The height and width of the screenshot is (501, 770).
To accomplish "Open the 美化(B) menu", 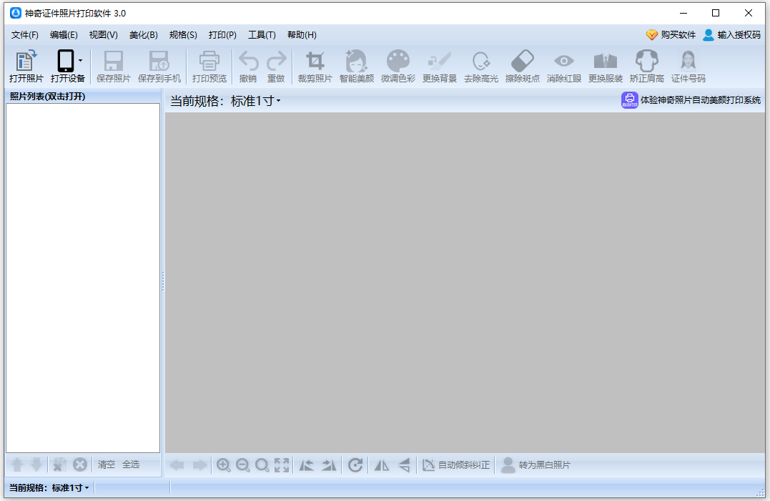I will pos(143,34).
